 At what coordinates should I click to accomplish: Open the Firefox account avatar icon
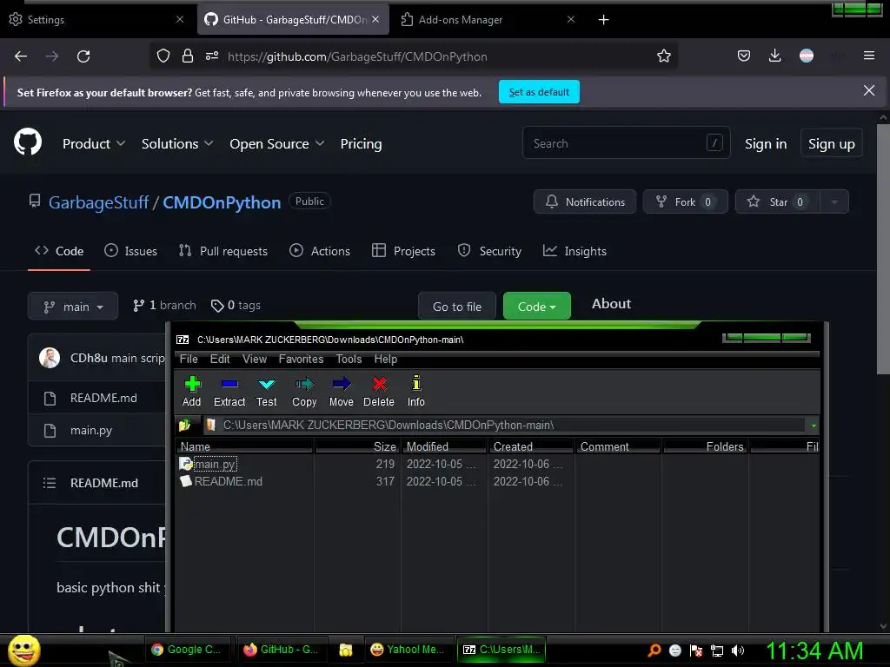click(x=806, y=56)
